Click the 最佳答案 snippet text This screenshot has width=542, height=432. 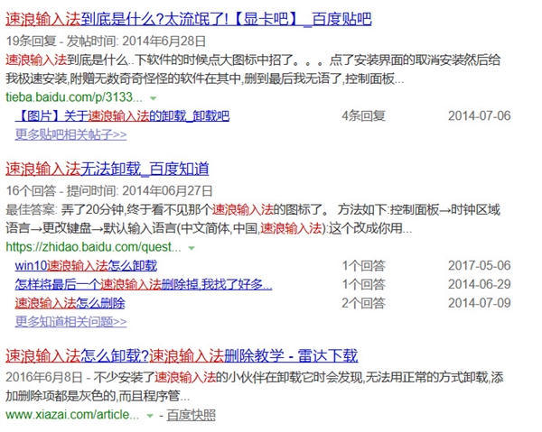click(x=253, y=219)
